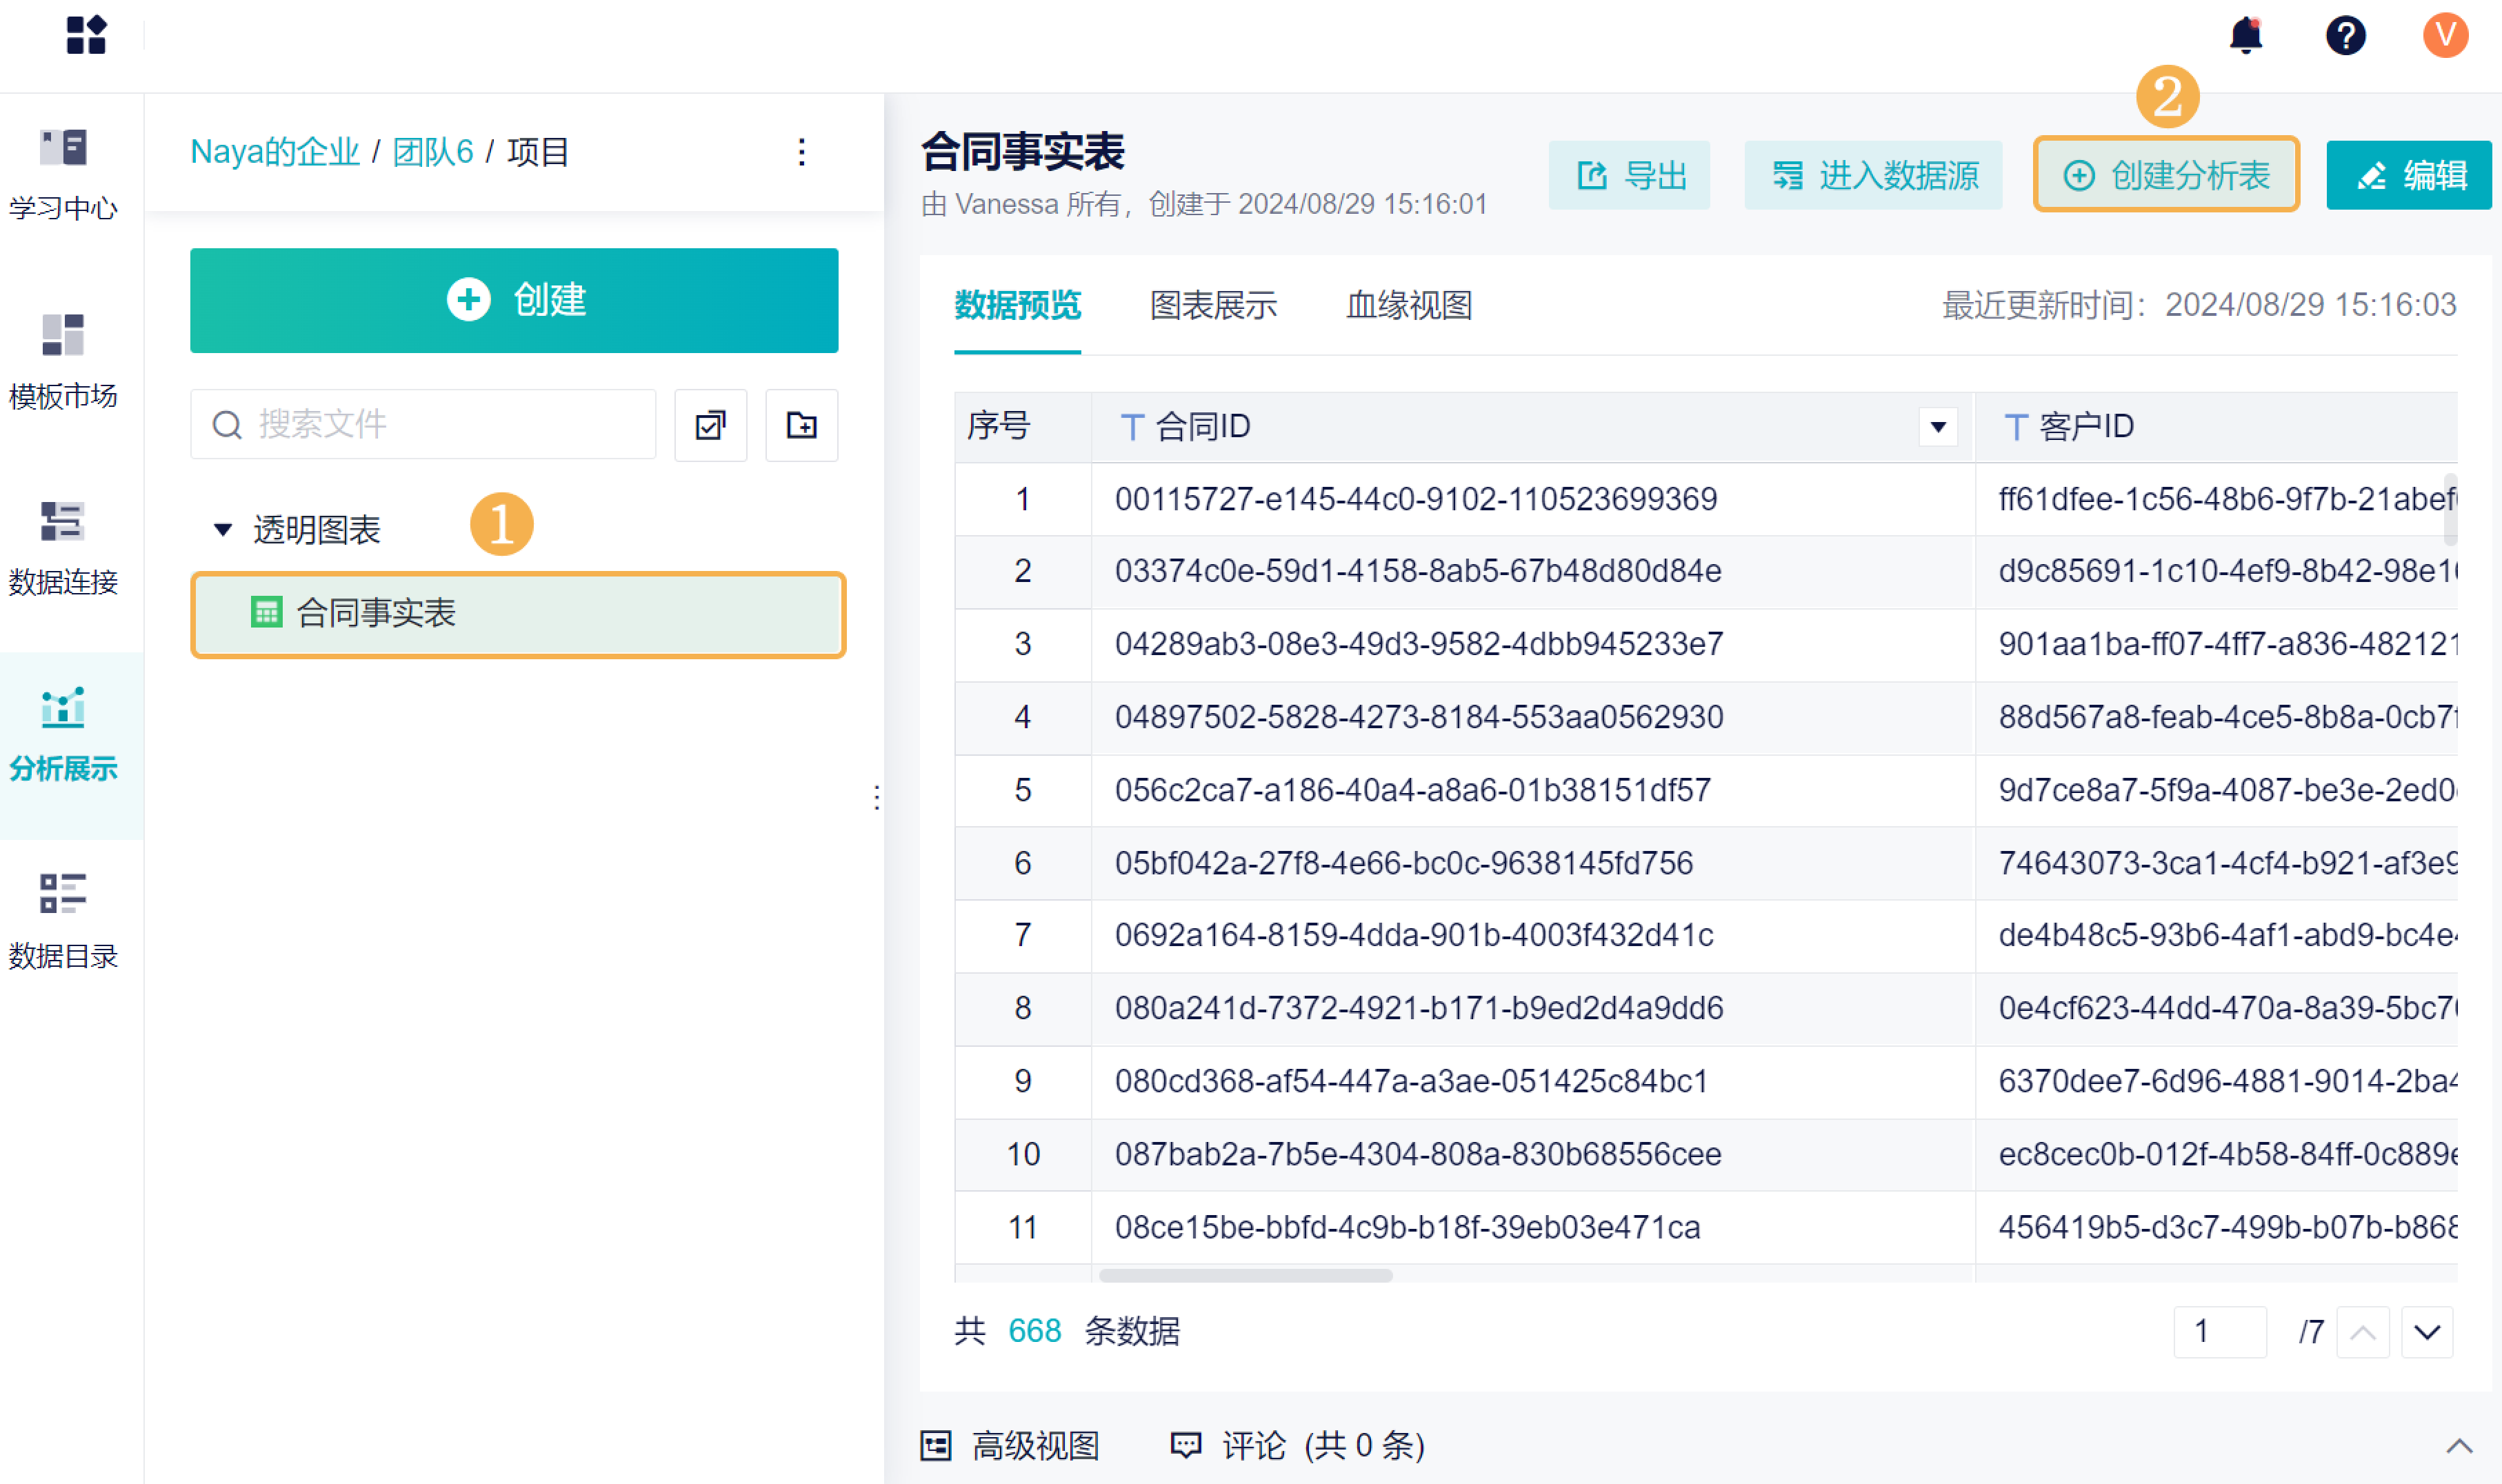Click the page number input field

2220,1332
